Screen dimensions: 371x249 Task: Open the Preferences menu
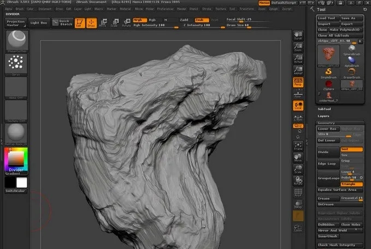165,9
